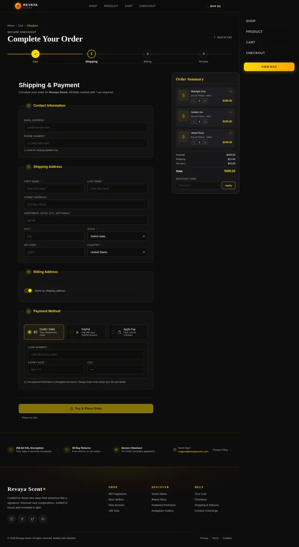299x547 pixels.
Task: Click the card icon beside Billing Address
Action: pyautogui.click(x=28, y=272)
